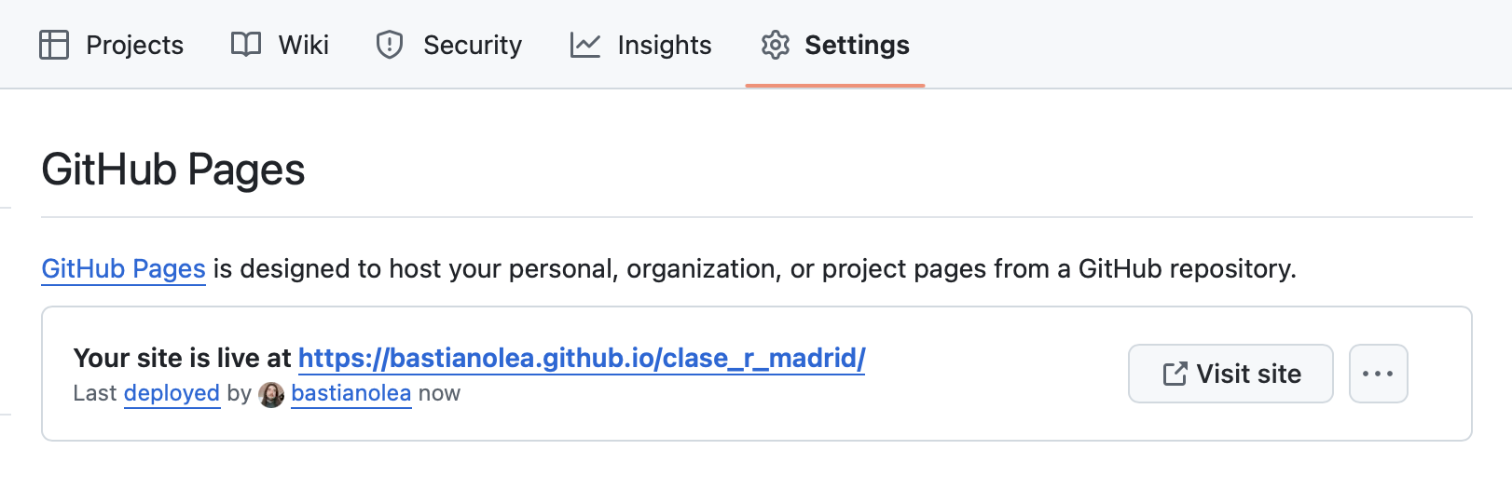
Task: Click the bastianolea avatar image
Action: coord(271,394)
